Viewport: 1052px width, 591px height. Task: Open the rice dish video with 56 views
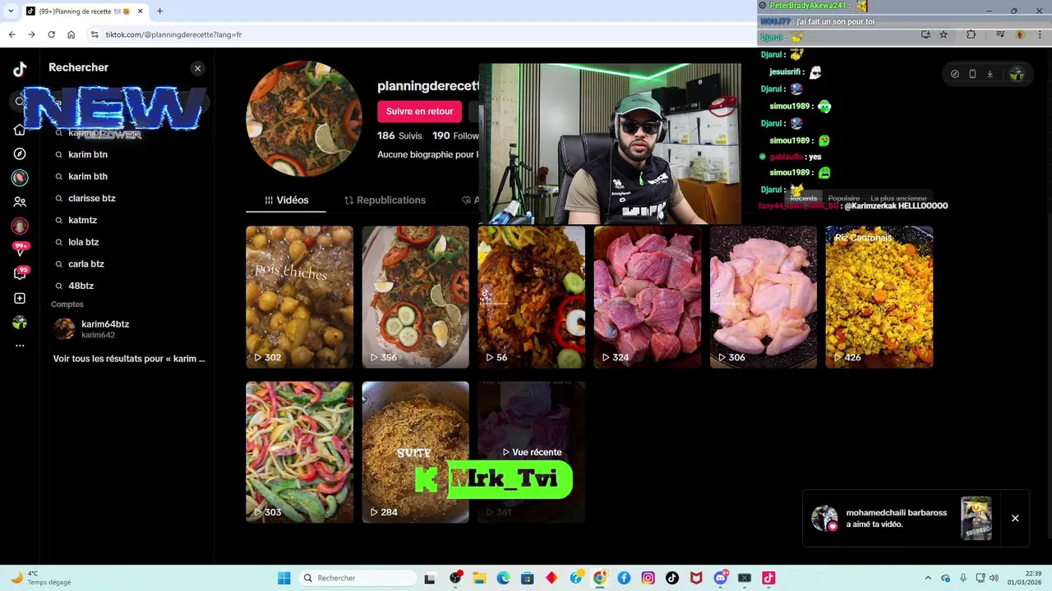(531, 297)
